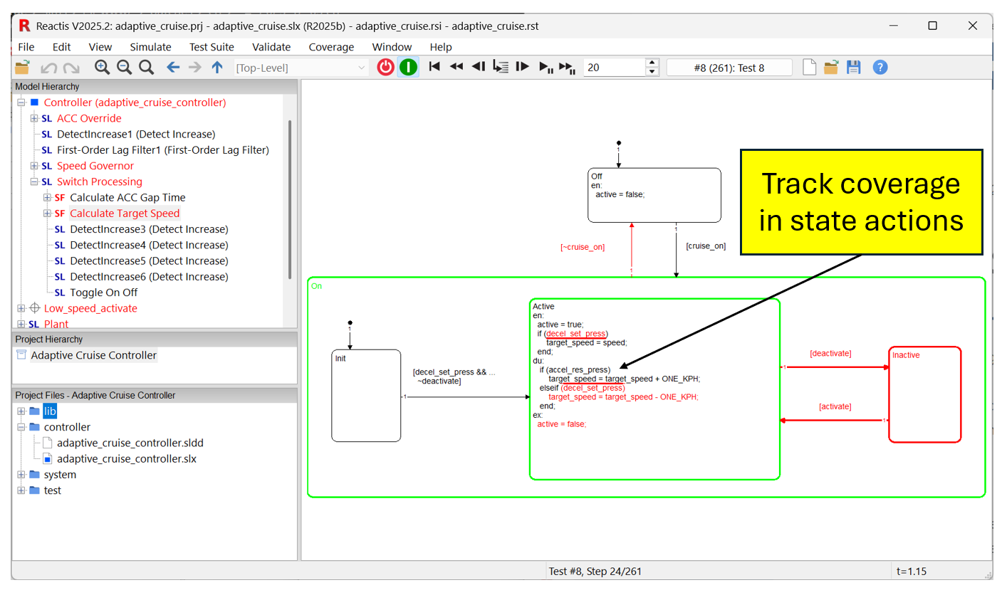1002x590 pixels.
Task: Stop simulation with the red power icon
Action: pyautogui.click(x=385, y=66)
